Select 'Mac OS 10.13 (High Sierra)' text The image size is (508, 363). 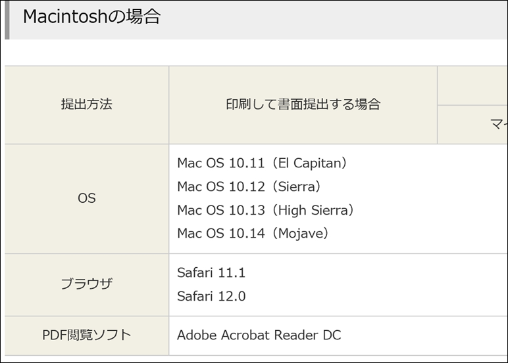click(265, 210)
